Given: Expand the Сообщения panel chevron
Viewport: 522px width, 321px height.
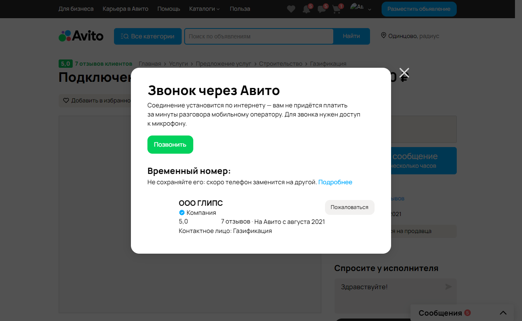Looking at the screenshot, I should 503,313.
